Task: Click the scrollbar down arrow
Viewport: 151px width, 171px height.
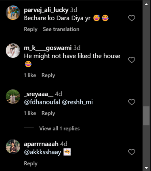Action: (146, 168)
